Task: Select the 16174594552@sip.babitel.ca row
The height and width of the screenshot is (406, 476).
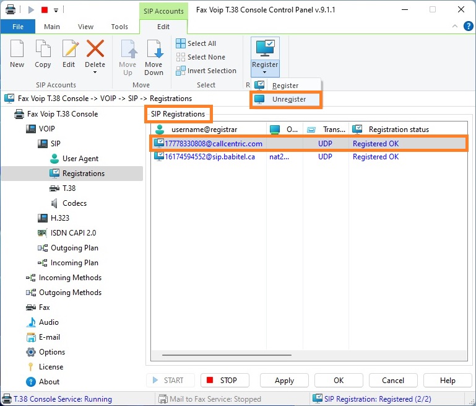Action: click(x=309, y=157)
